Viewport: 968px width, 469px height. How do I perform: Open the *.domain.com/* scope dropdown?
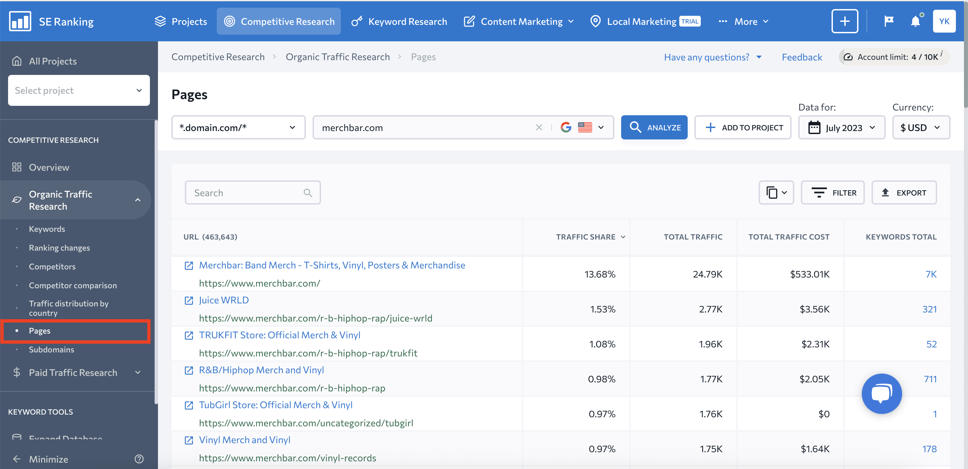pyautogui.click(x=238, y=127)
